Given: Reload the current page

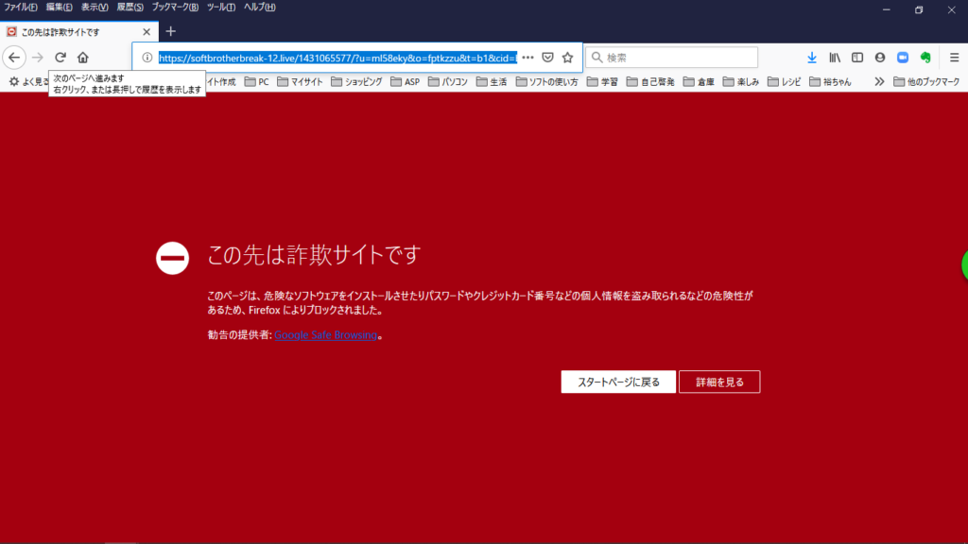Looking at the screenshot, I should [x=60, y=58].
